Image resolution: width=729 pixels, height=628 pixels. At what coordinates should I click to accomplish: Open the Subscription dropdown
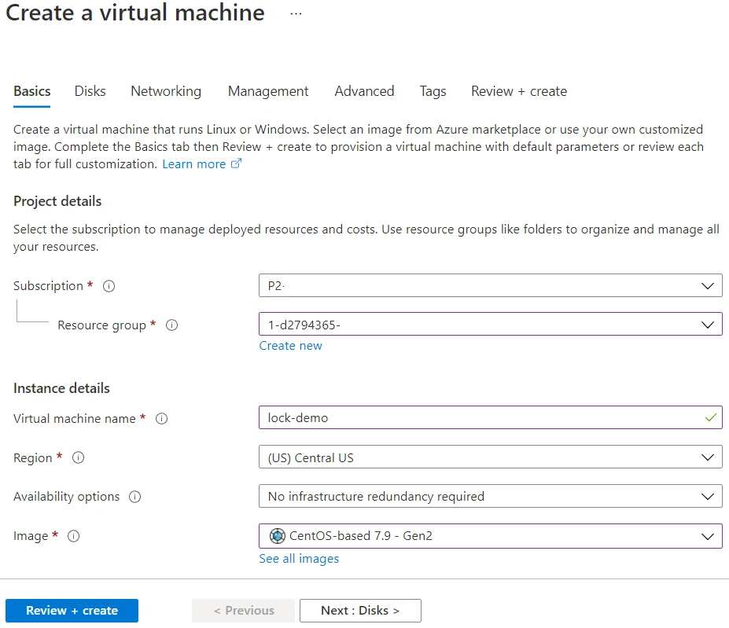707,285
